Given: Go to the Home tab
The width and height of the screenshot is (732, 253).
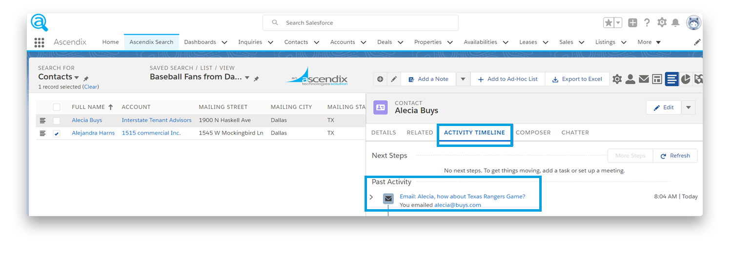Looking at the screenshot, I should [110, 42].
